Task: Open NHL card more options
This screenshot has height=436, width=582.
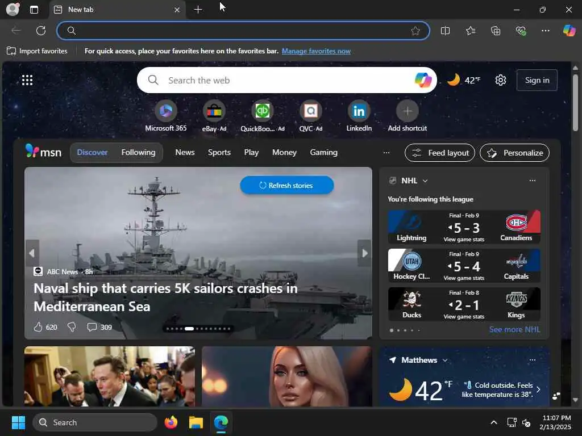Action: pos(532,181)
